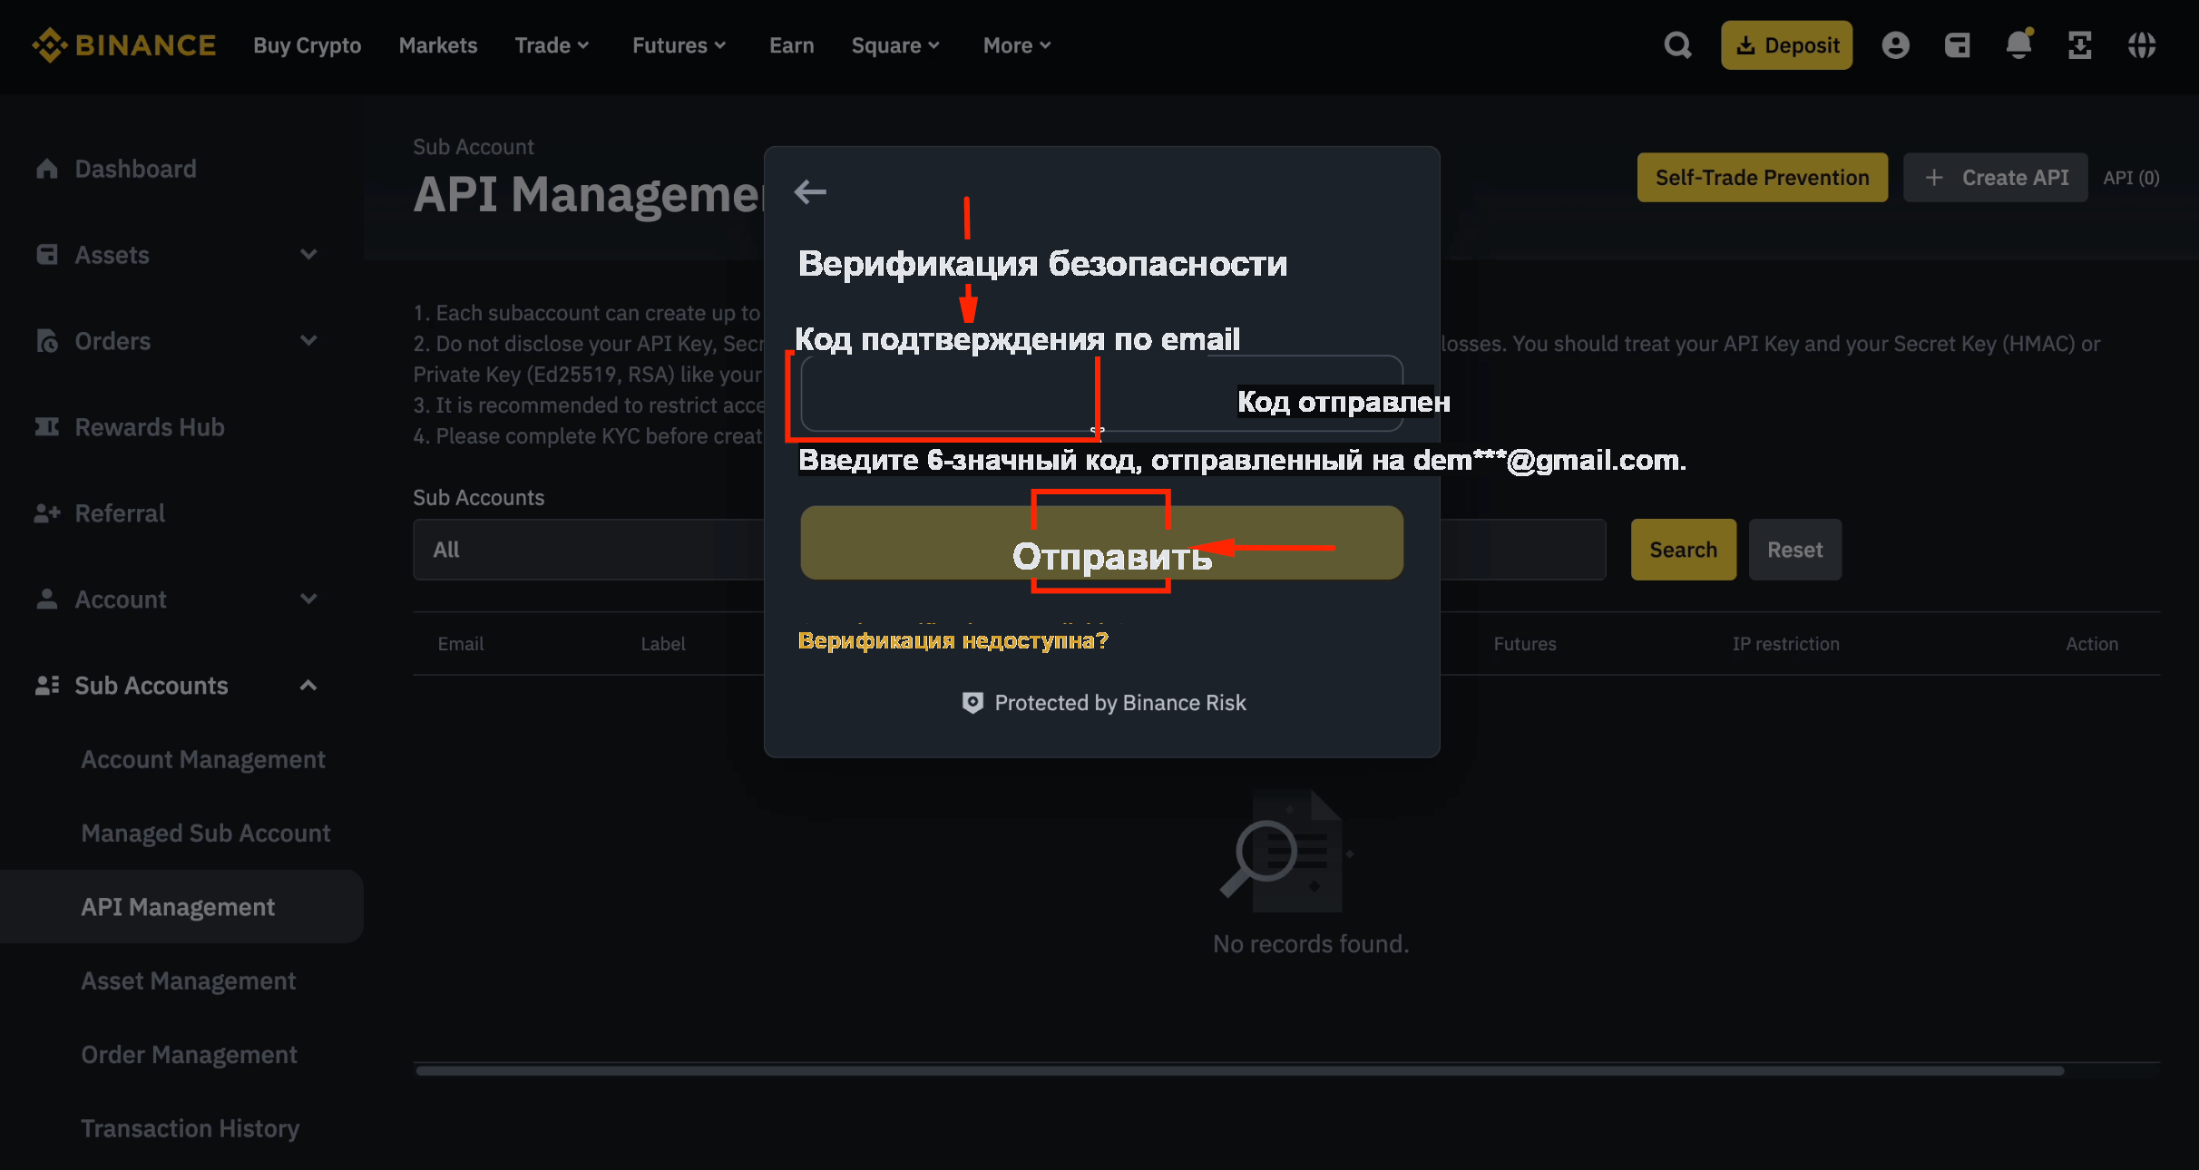Click the email verification code input field
The image size is (2199, 1170).
[1101, 394]
